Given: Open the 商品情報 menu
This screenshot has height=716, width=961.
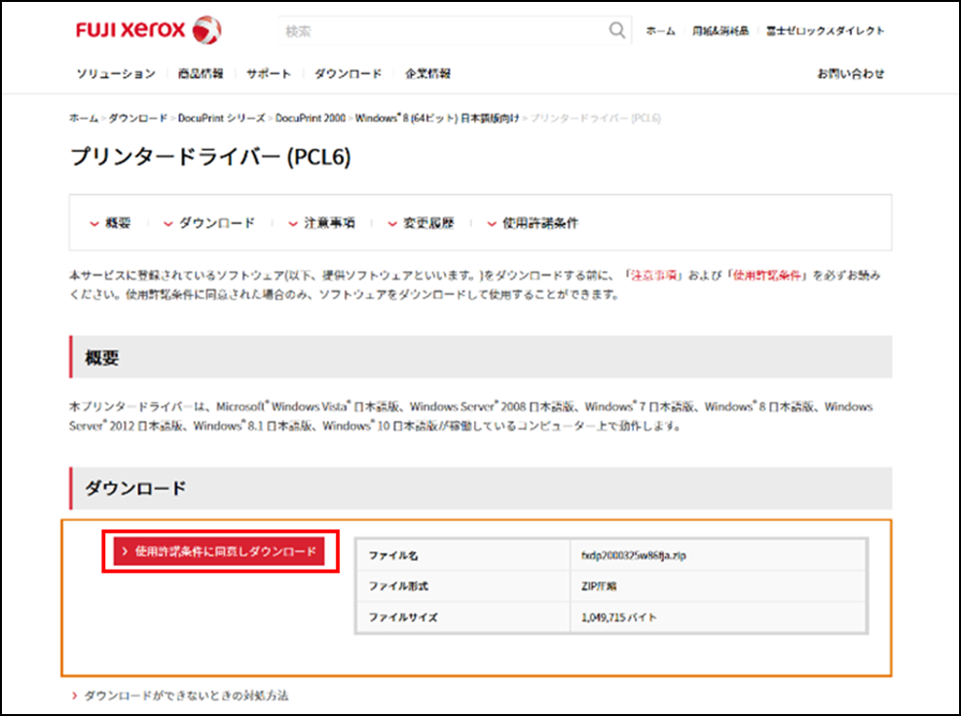Looking at the screenshot, I should click(201, 74).
